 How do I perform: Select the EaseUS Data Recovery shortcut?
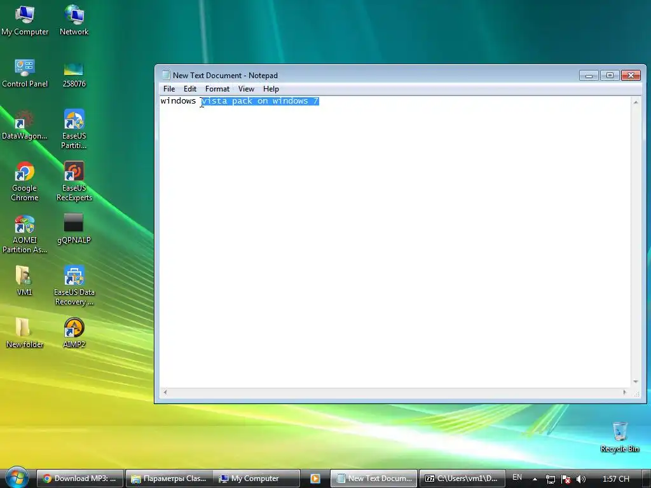[x=74, y=286]
